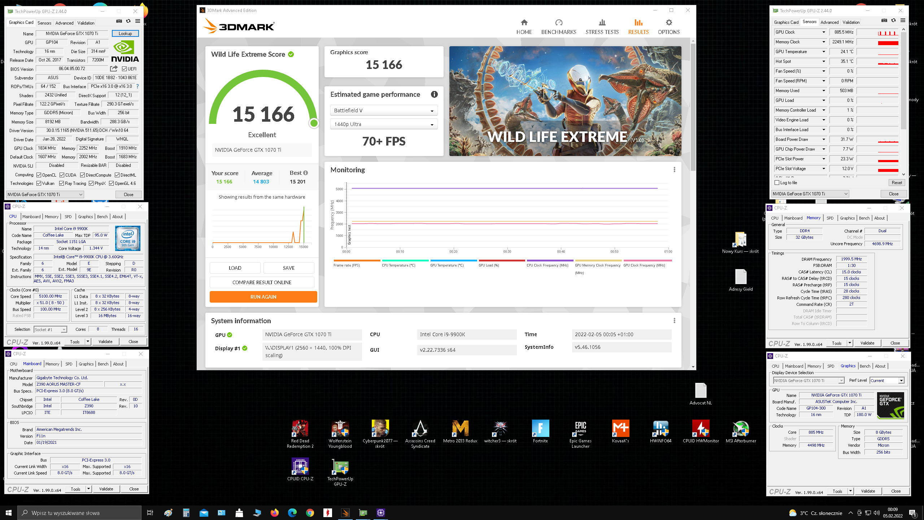Open STRESS TESTS in 3DMark
Image resolution: width=924 pixels, height=520 pixels.
(602, 27)
